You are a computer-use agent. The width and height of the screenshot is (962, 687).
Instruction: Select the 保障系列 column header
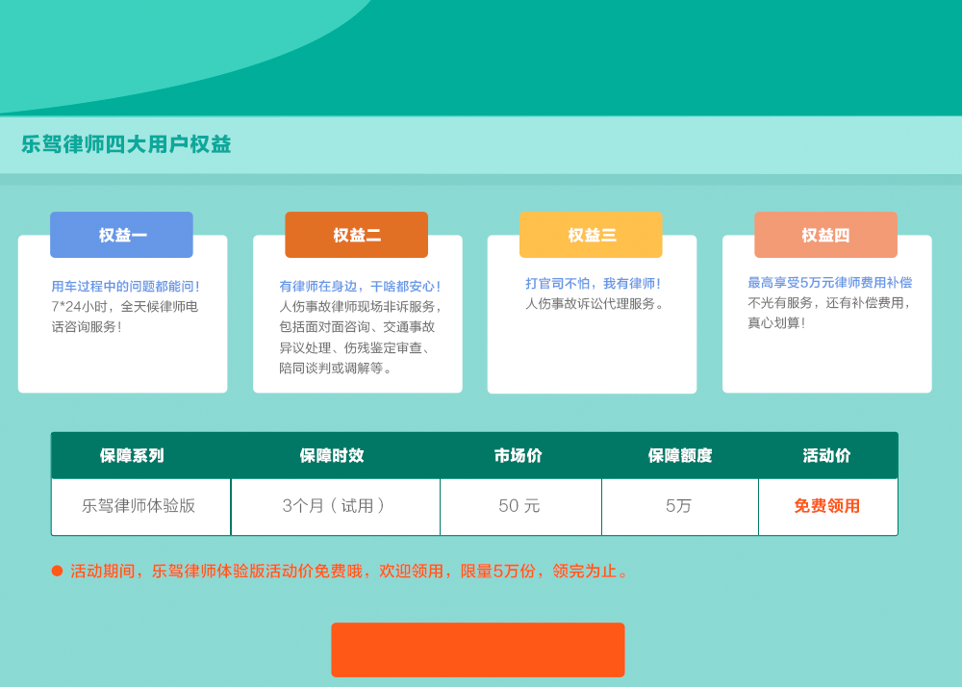point(132,455)
